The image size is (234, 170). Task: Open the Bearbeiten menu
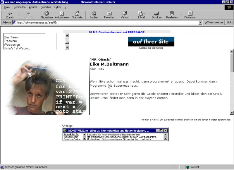[x=20, y=7]
